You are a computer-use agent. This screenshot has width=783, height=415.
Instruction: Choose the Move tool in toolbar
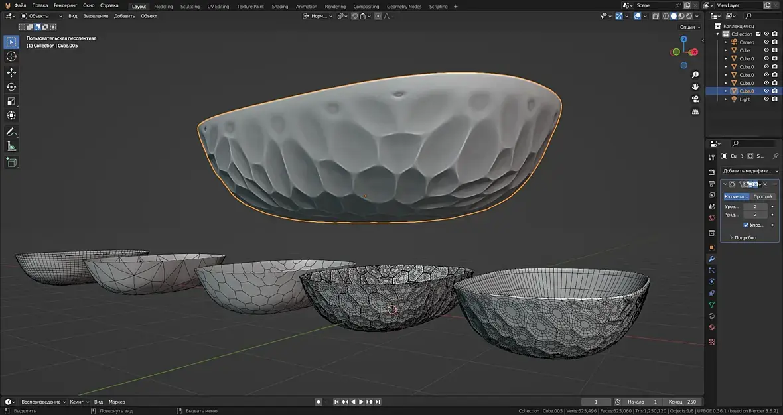11,73
